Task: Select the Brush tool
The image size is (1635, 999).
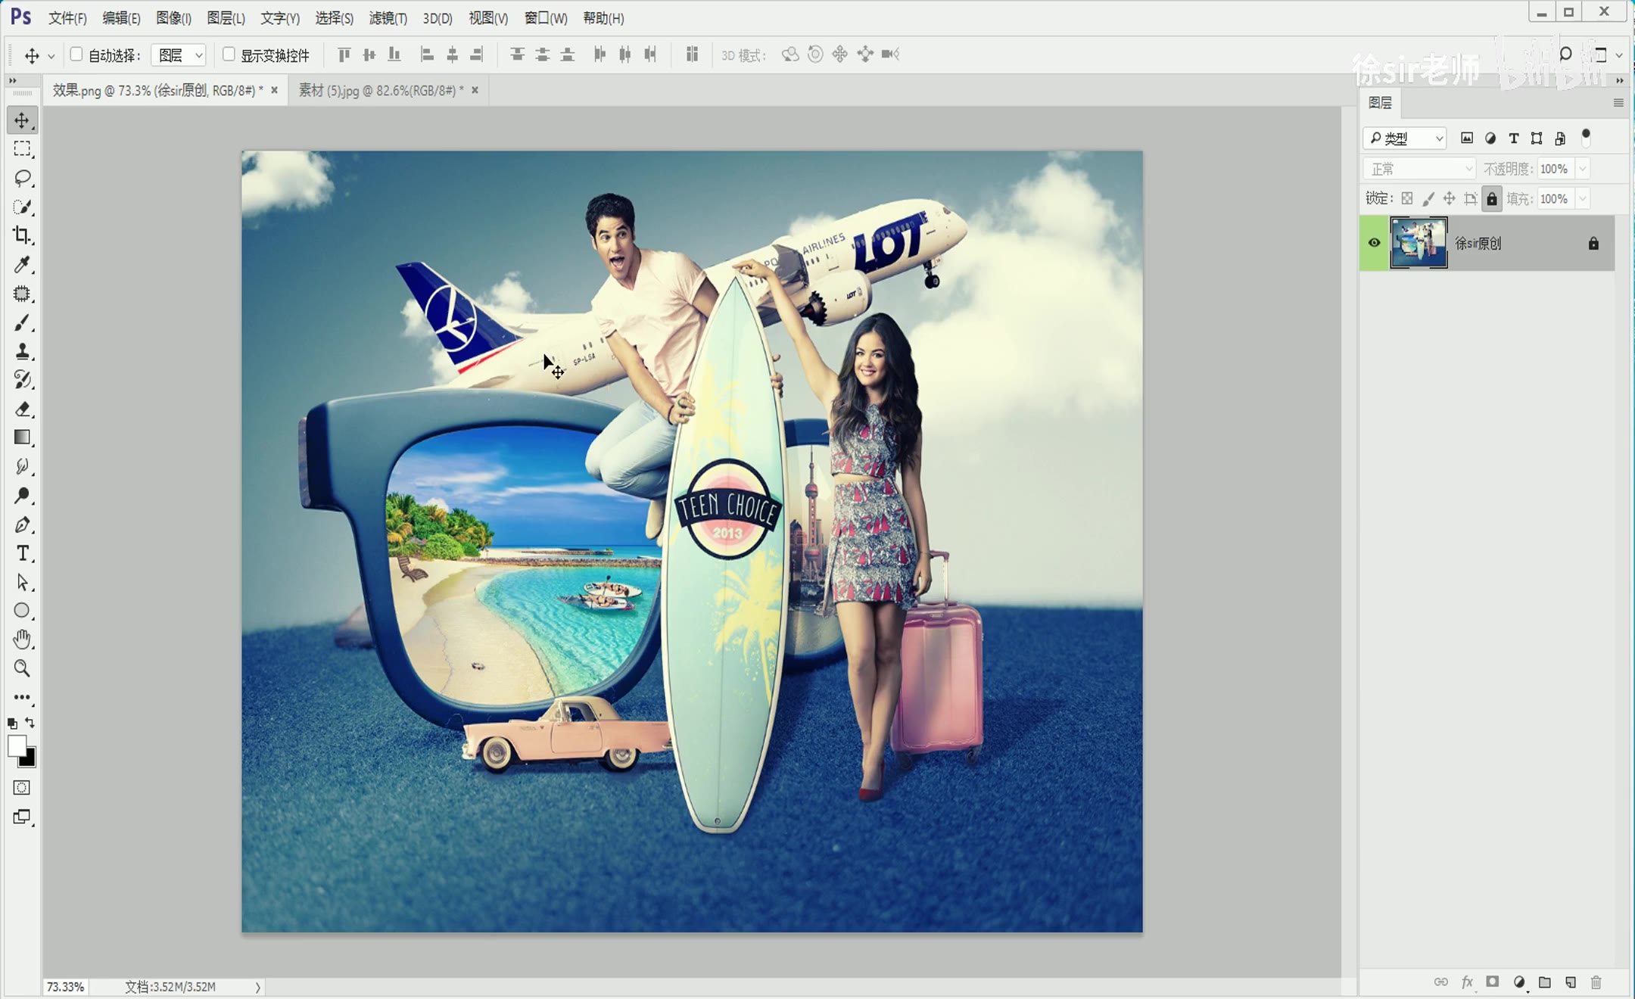Action: [22, 322]
